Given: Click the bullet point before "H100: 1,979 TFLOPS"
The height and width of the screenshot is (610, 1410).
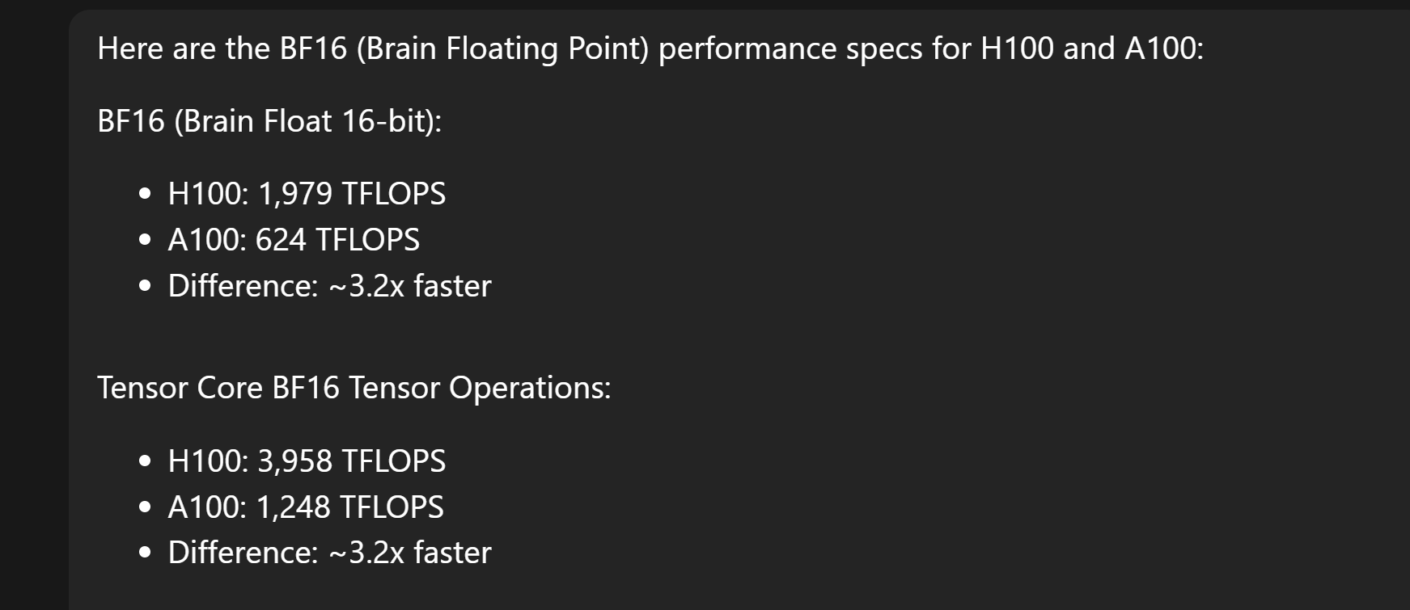Looking at the screenshot, I should coord(145,195).
